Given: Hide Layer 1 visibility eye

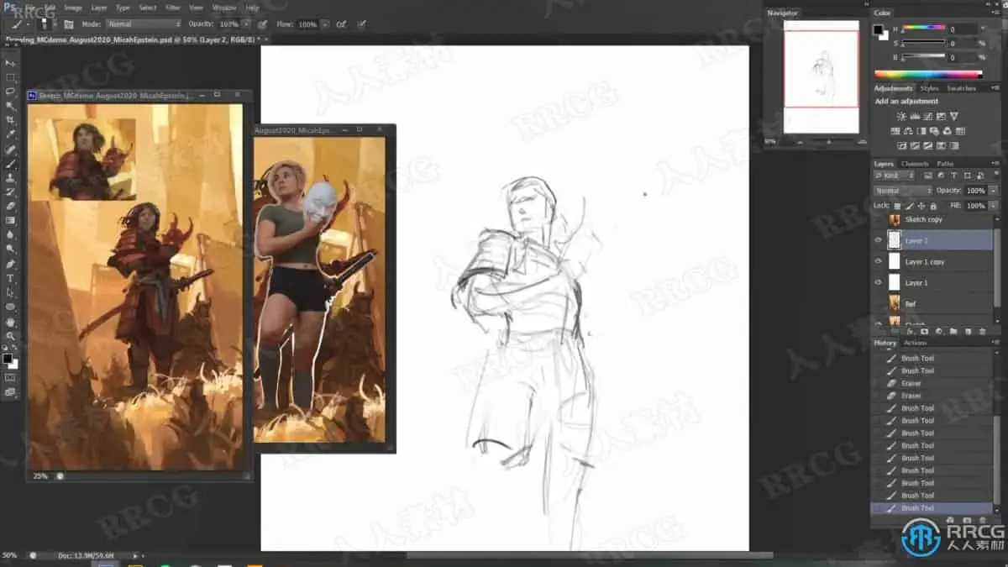Looking at the screenshot, I should (879, 282).
